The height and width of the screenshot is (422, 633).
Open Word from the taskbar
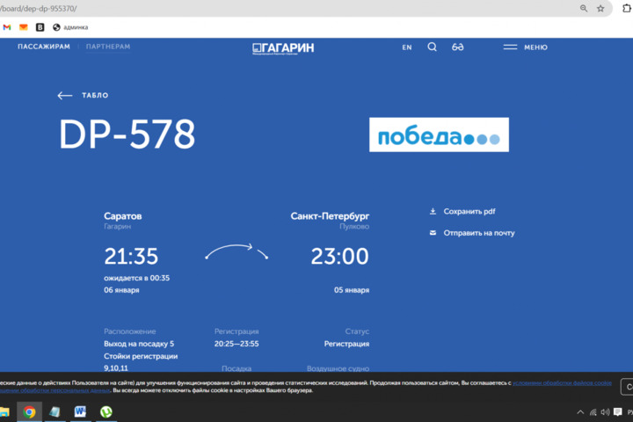click(80, 411)
